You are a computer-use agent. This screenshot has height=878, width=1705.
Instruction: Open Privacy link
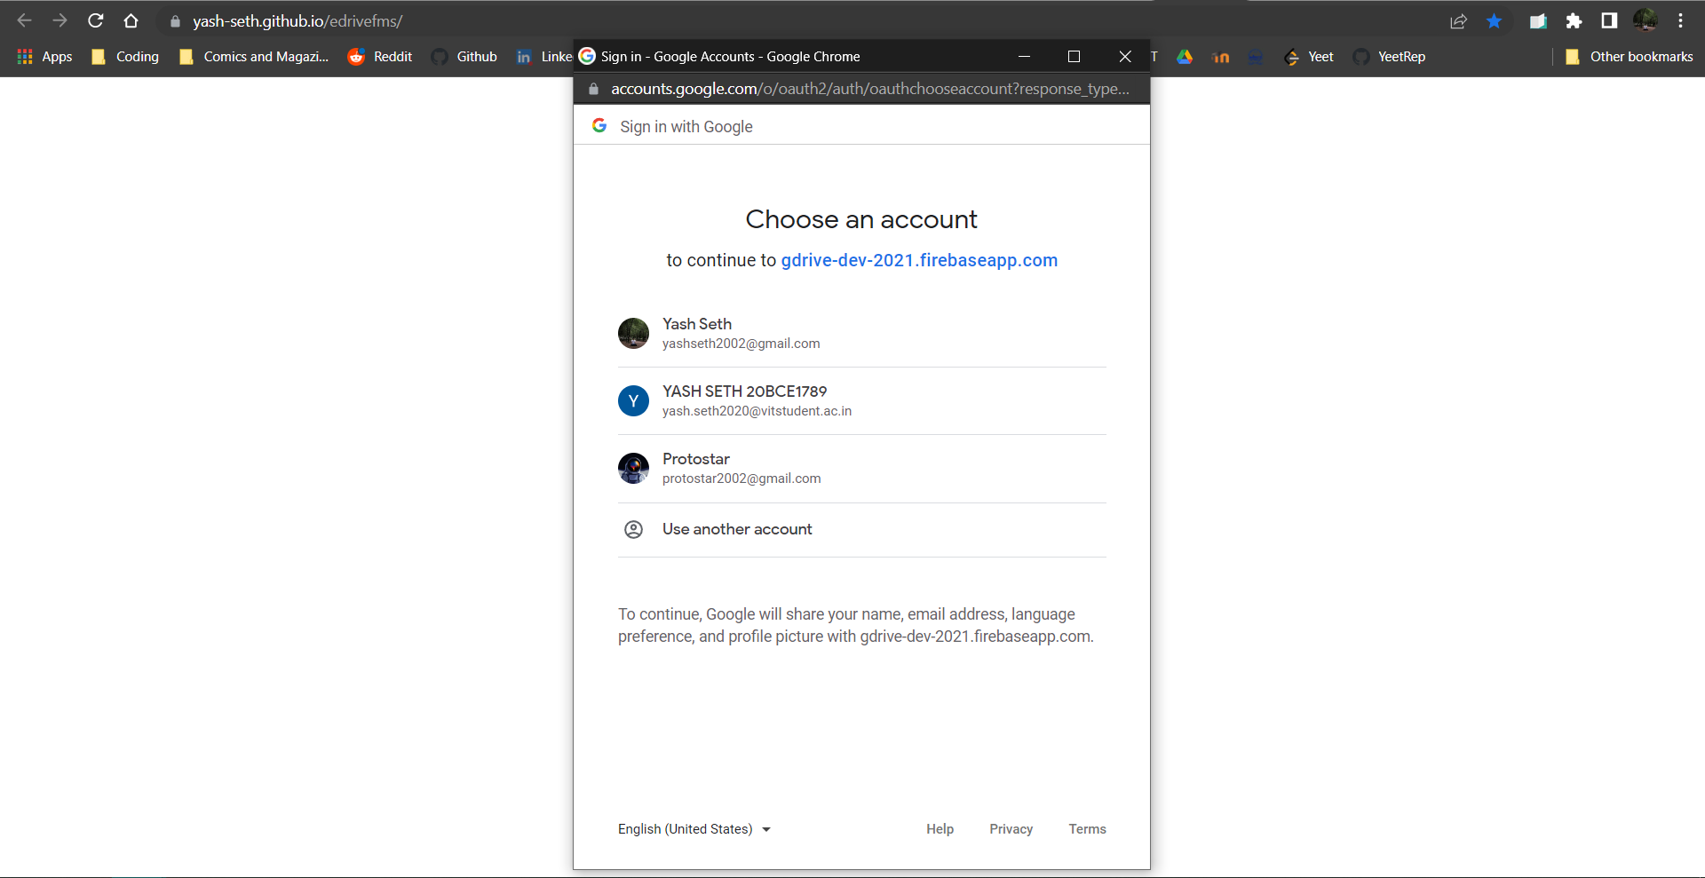1011,829
